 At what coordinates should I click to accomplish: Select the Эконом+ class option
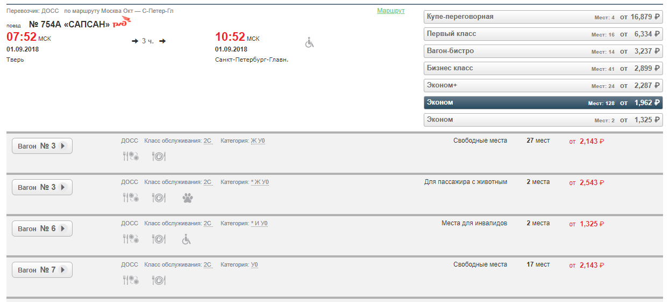click(543, 85)
